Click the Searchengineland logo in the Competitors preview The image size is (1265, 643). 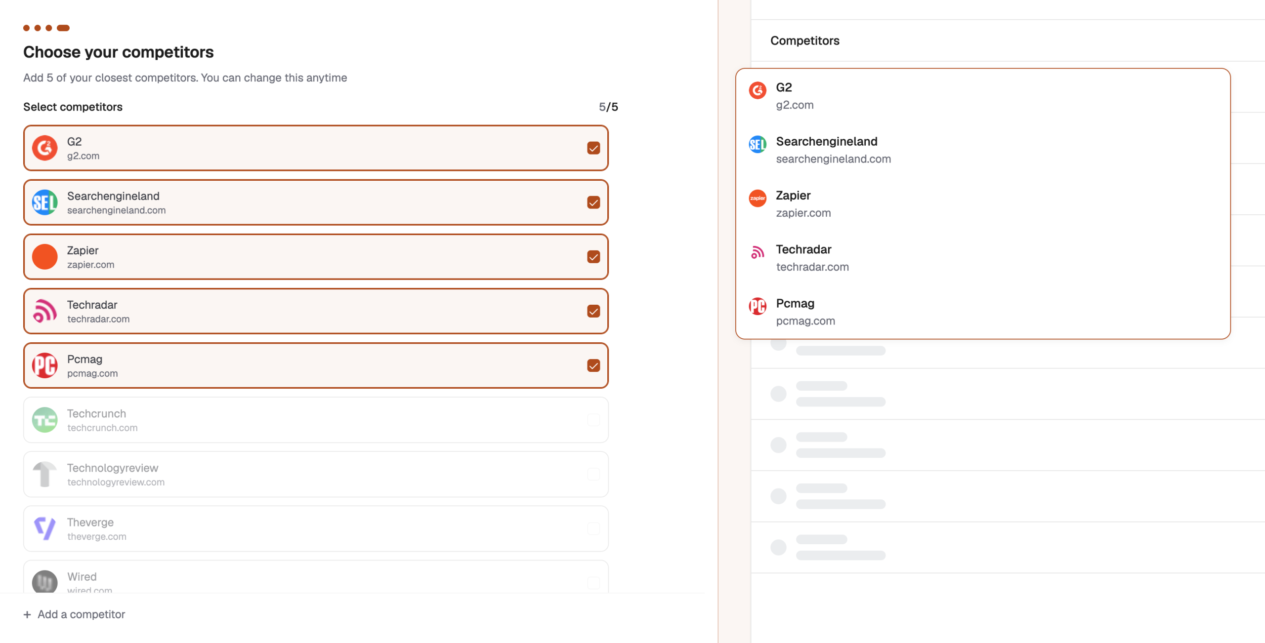[758, 144]
